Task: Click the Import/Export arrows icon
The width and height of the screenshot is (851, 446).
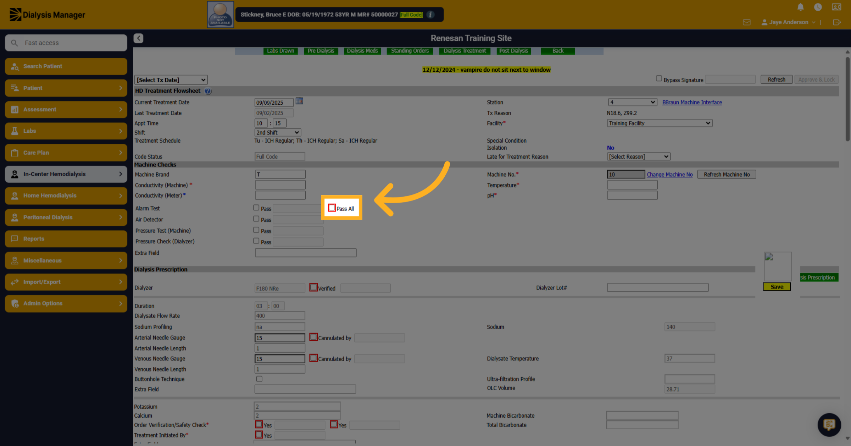Action: (15, 282)
